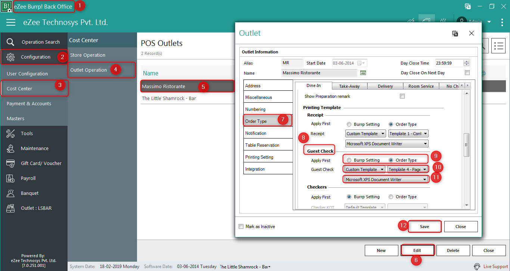Image resolution: width=510 pixels, height=271 pixels.
Task: Open Table Reservation section
Action: click(268, 145)
